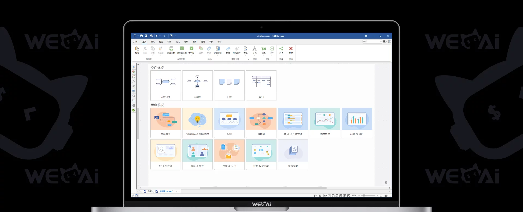The image size is (523, 212).
Task: Open the 会议 & 协作 sample category
Action: point(197,155)
